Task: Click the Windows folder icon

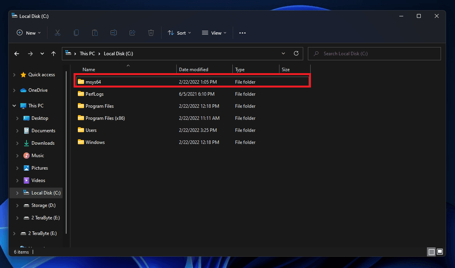Action: [x=81, y=142]
